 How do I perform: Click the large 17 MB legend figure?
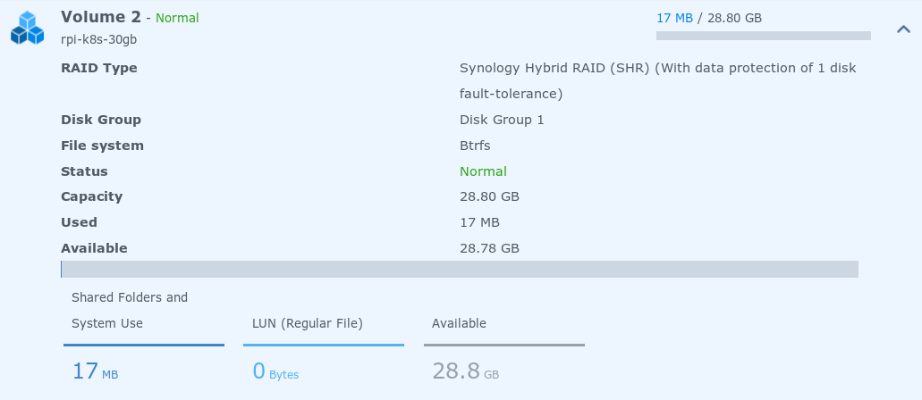click(95, 371)
